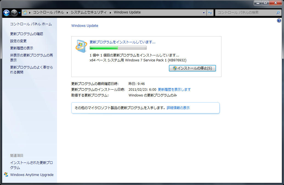Click the address bar refresh icon

[x=210, y=13]
